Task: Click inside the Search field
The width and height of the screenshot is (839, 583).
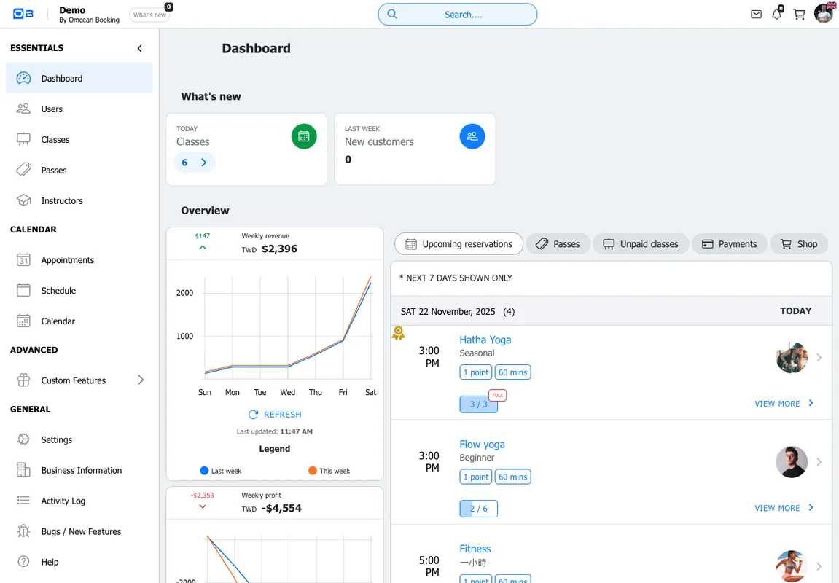Action: click(457, 14)
